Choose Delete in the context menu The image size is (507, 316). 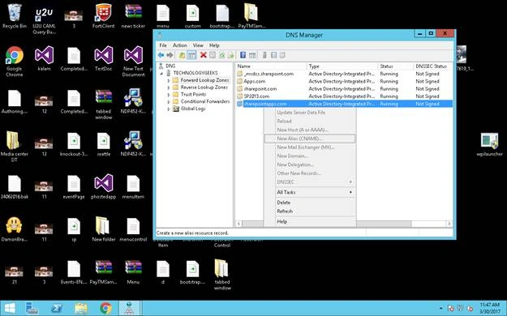click(x=310, y=203)
